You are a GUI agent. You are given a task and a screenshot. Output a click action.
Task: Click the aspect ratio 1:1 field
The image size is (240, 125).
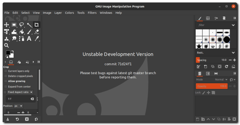coord(21,99)
